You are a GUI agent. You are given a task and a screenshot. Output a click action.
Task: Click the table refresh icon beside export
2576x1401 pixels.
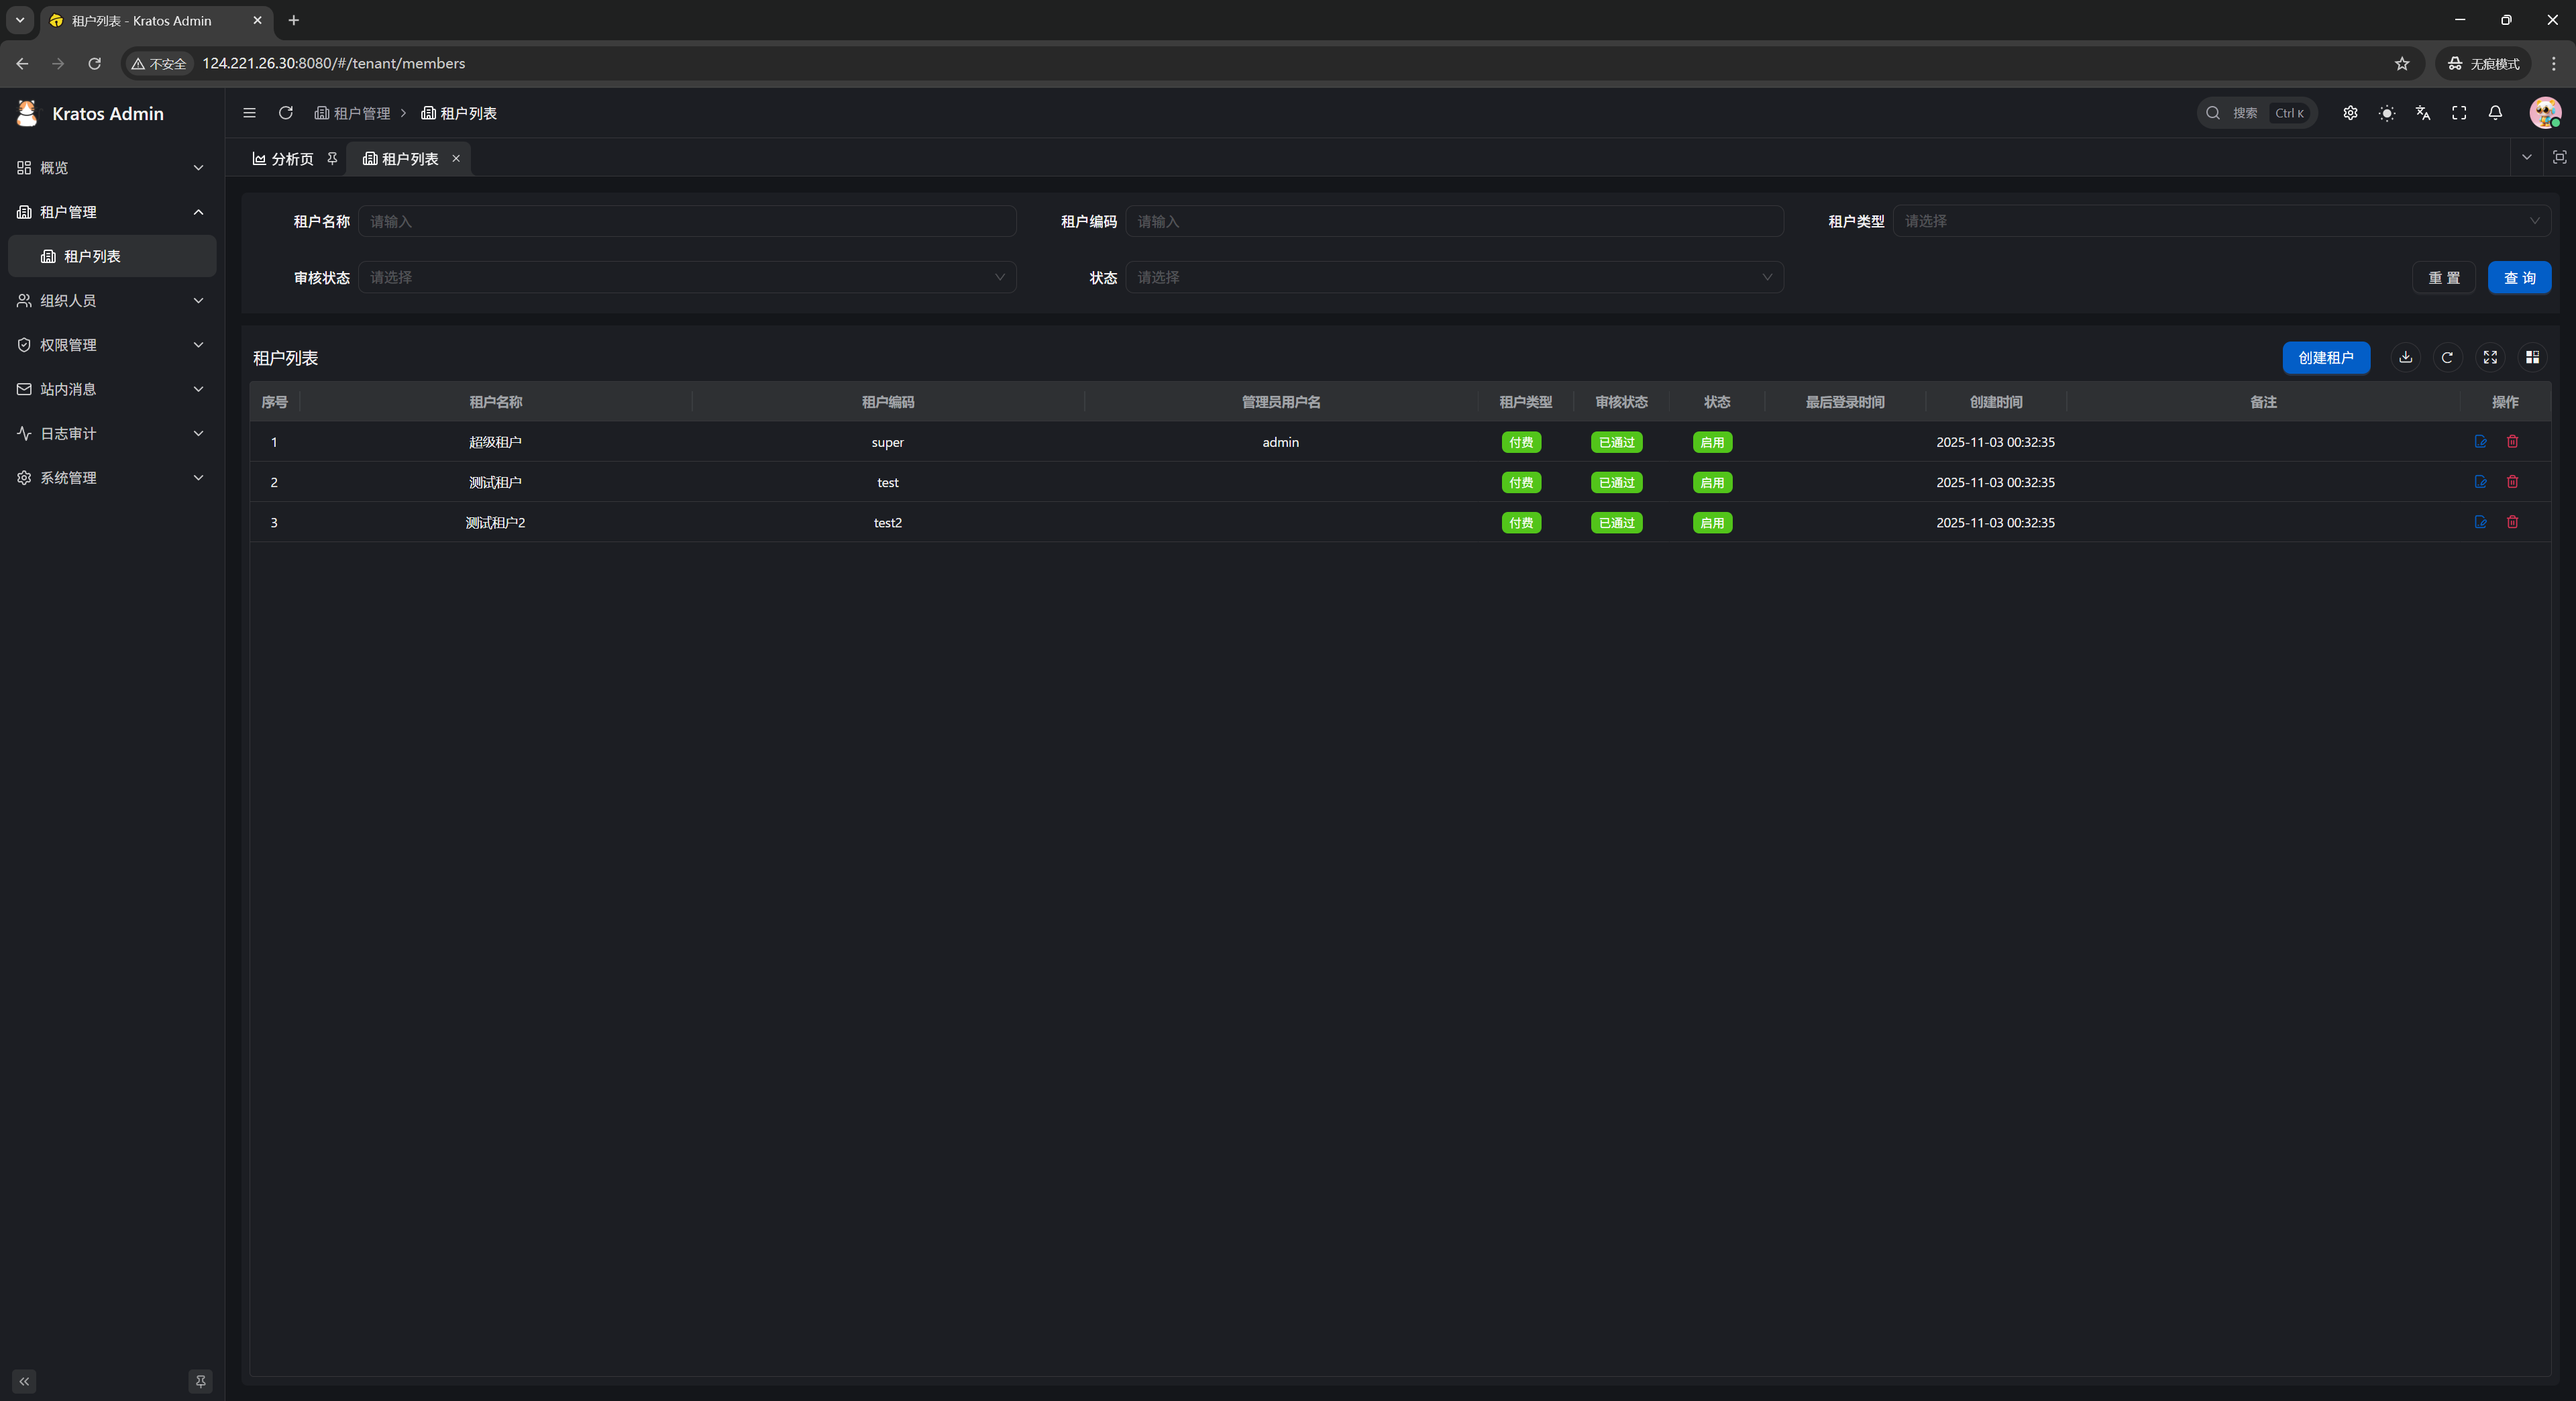coord(2447,357)
